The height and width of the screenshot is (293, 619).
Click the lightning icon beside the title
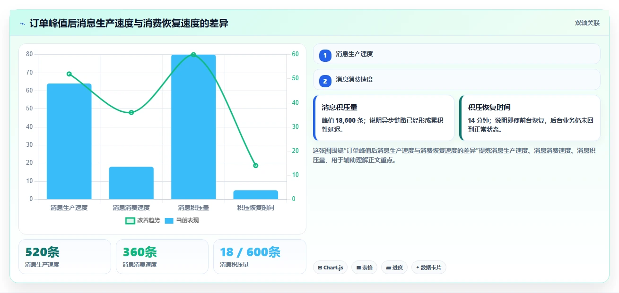(x=22, y=24)
